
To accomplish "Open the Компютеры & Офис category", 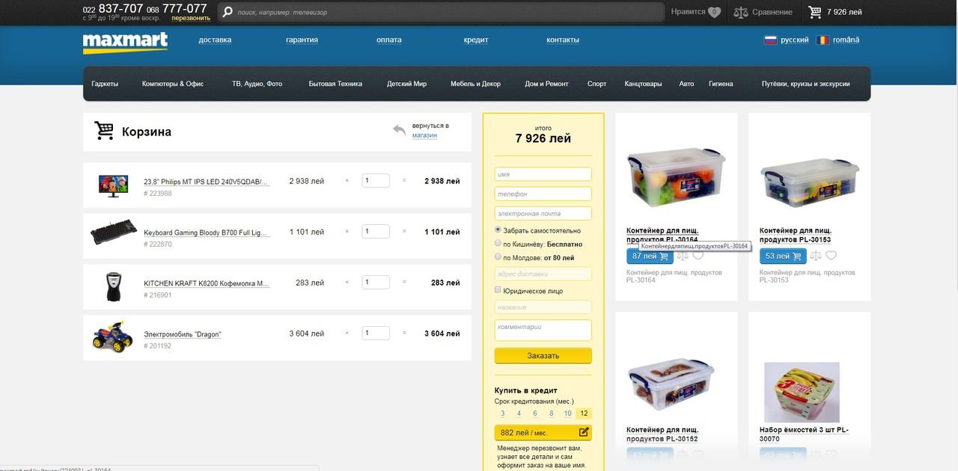I will (x=173, y=84).
